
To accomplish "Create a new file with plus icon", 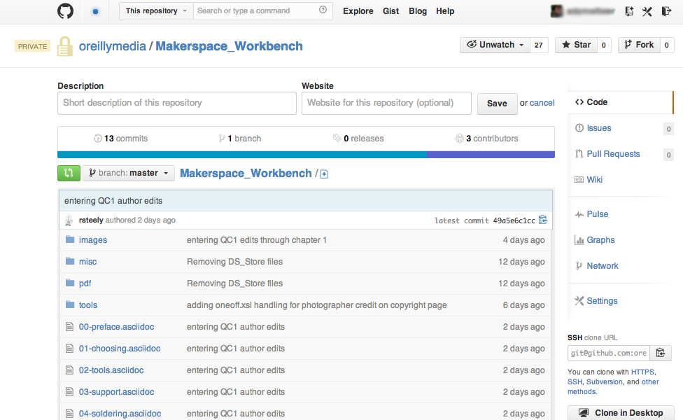I will tap(324, 174).
